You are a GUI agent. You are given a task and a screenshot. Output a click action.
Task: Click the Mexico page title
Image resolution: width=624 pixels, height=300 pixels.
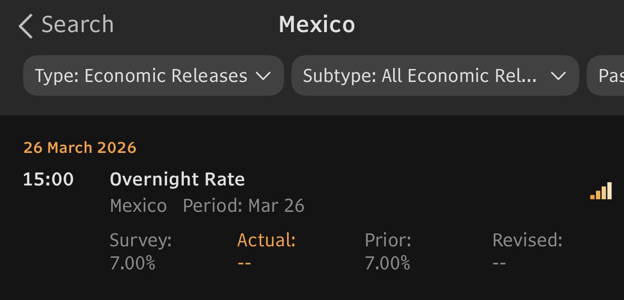tap(317, 24)
